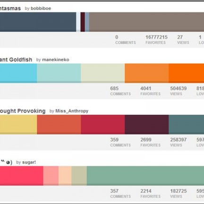View the 182725 views stat on sugar! palette
The width and height of the screenshot is (204, 204).
tap(178, 194)
